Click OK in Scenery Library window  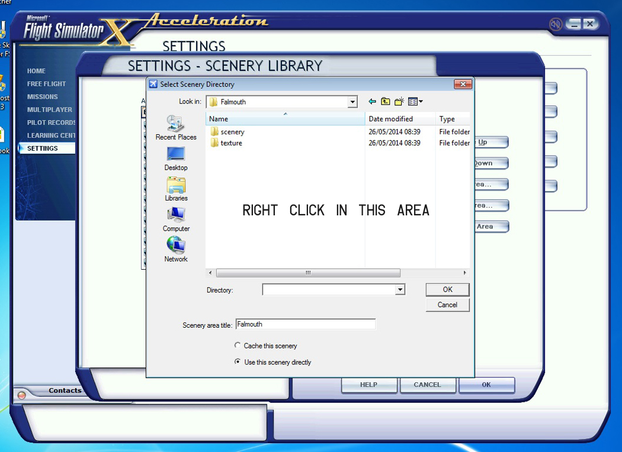pos(486,385)
